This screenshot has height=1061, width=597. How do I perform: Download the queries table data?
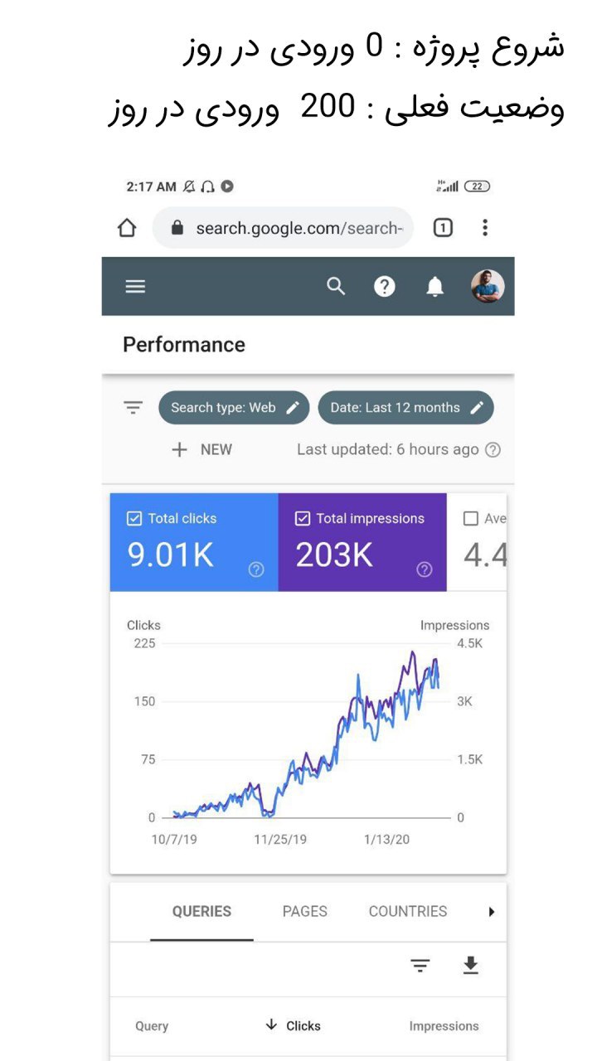click(x=470, y=965)
